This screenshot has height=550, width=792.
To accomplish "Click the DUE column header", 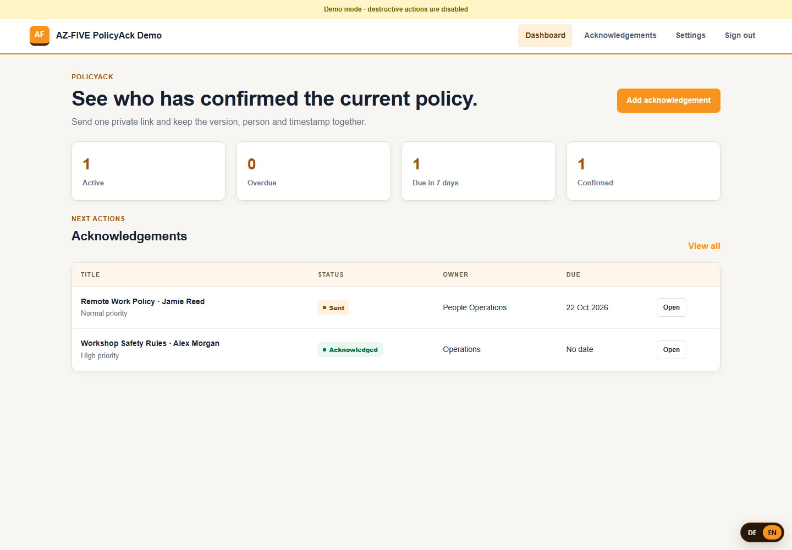I will (573, 274).
